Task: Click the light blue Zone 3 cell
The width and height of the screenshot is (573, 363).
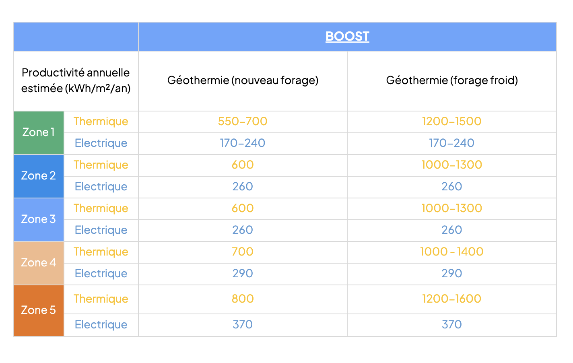Action: pyautogui.click(x=39, y=219)
